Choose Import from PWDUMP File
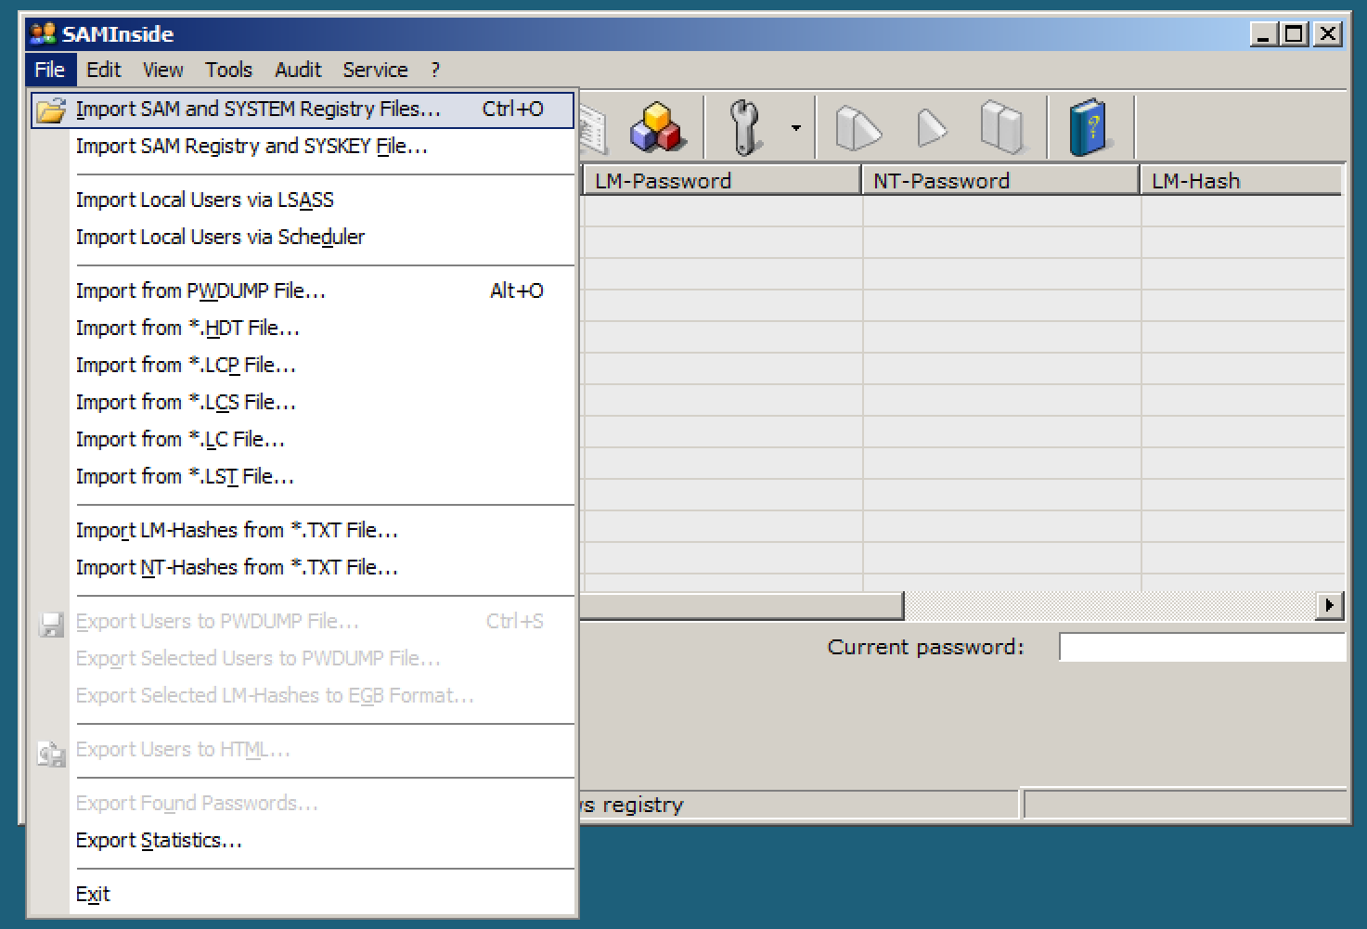This screenshot has width=1367, height=929. click(x=303, y=291)
